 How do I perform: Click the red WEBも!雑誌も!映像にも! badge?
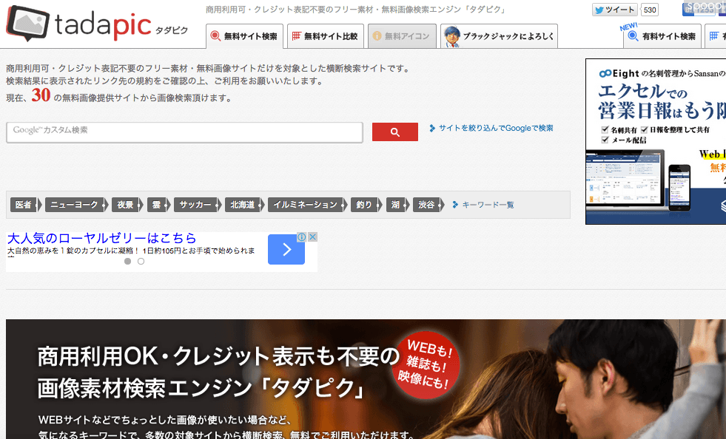426,365
